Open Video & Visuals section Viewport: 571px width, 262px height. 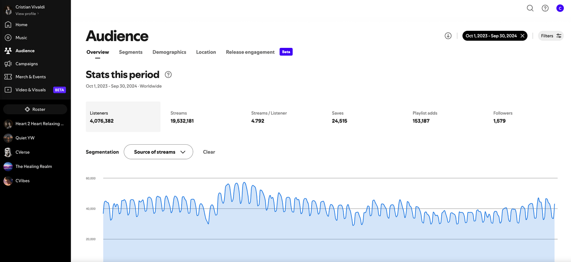click(30, 90)
